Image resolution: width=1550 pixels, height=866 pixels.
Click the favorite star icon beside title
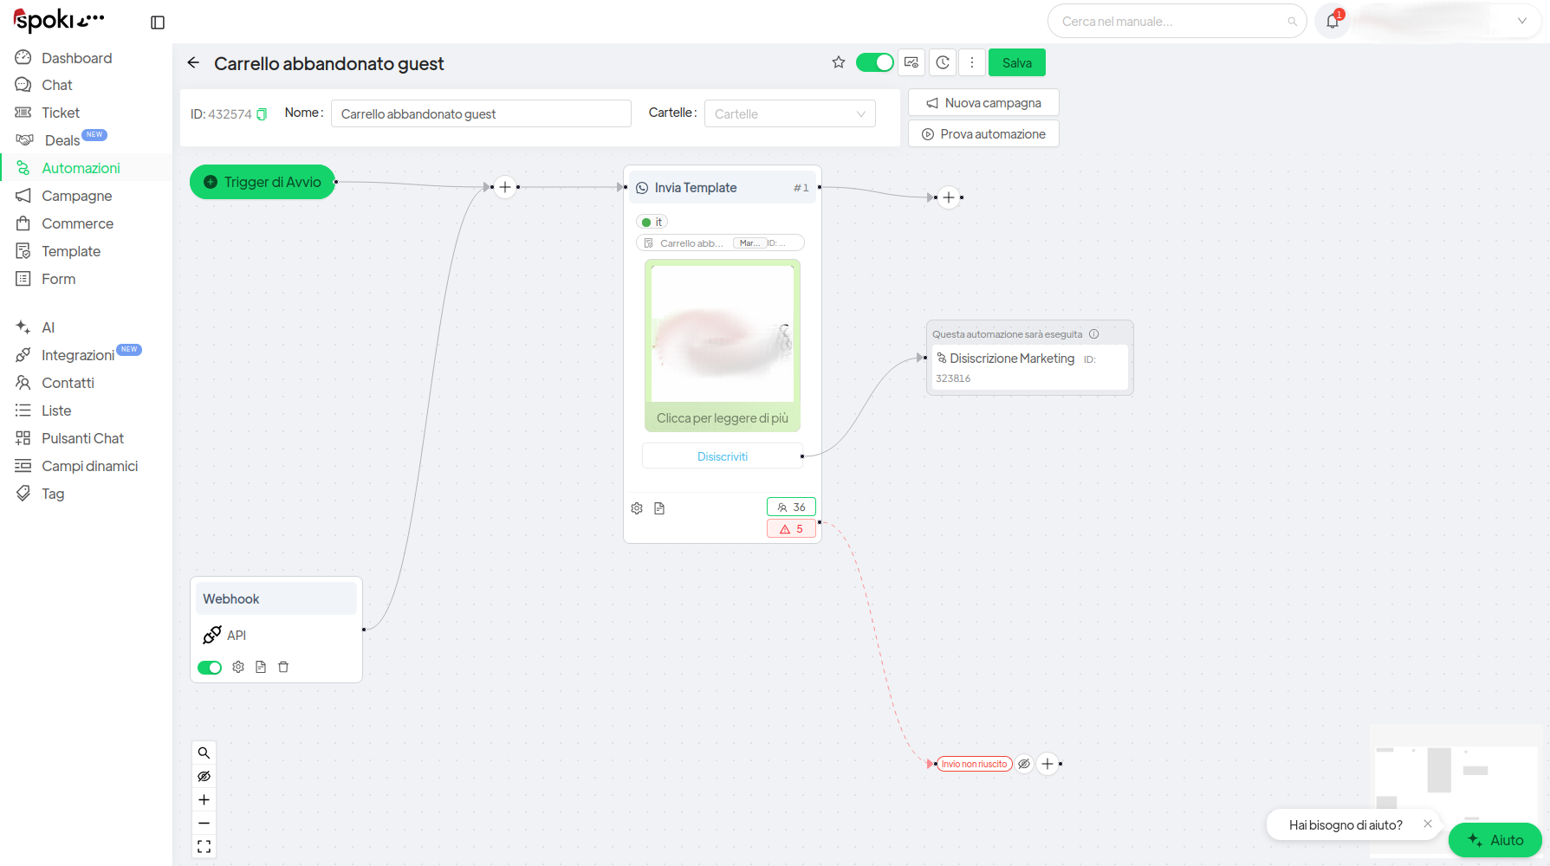pyautogui.click(x=838, y=62)
